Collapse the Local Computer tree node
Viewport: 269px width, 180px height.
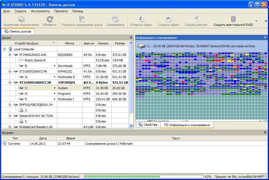click(5, 49)
